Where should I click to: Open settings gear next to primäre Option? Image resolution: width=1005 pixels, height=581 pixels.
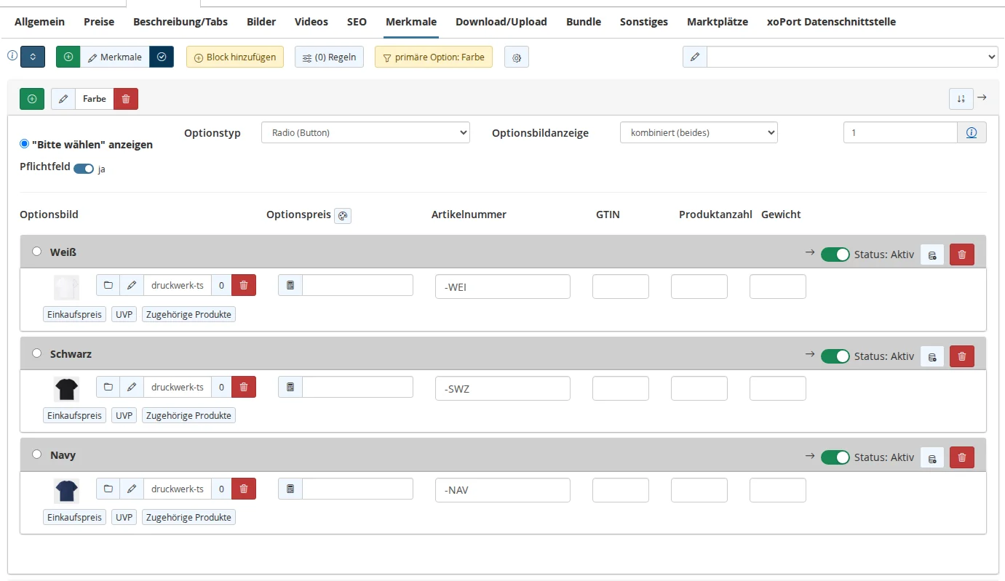[x=517, y=57]
